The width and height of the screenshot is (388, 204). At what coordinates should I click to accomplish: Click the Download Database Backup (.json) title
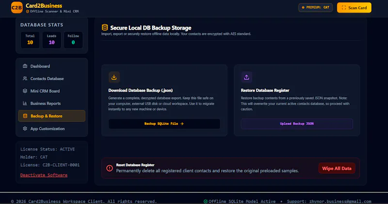tap(141, 90)
